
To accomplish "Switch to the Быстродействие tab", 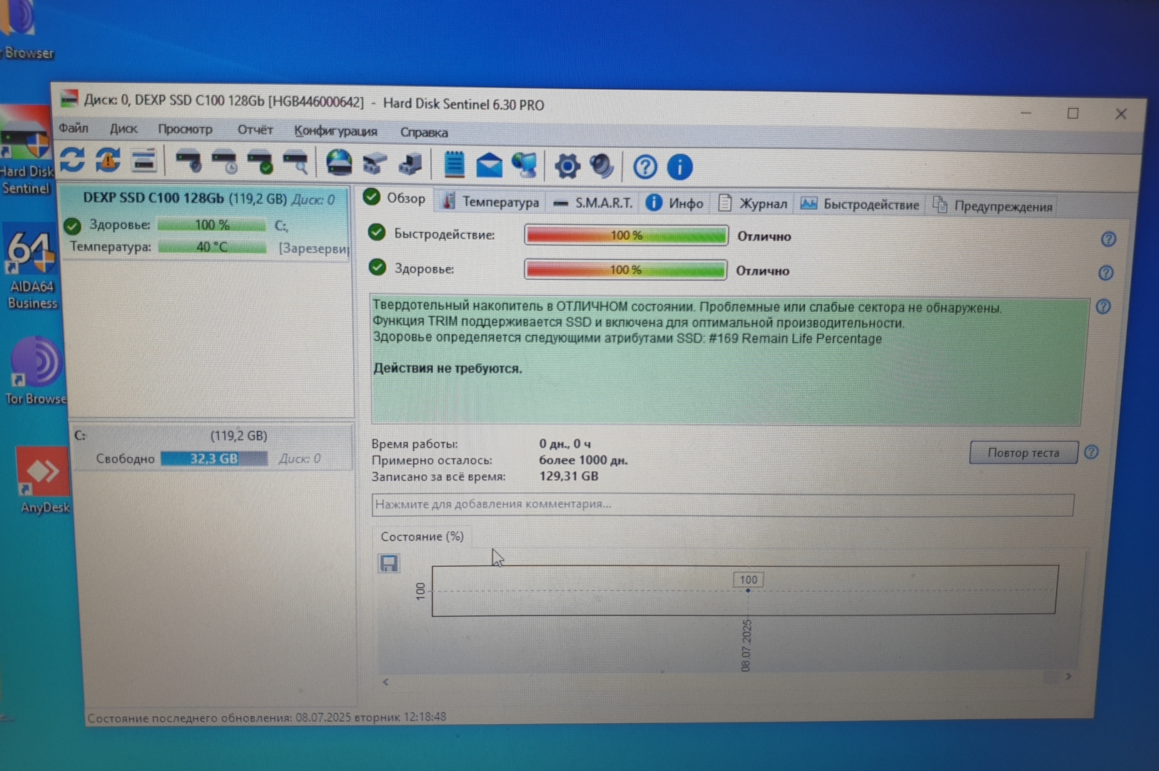I will (x=860, y=205).
